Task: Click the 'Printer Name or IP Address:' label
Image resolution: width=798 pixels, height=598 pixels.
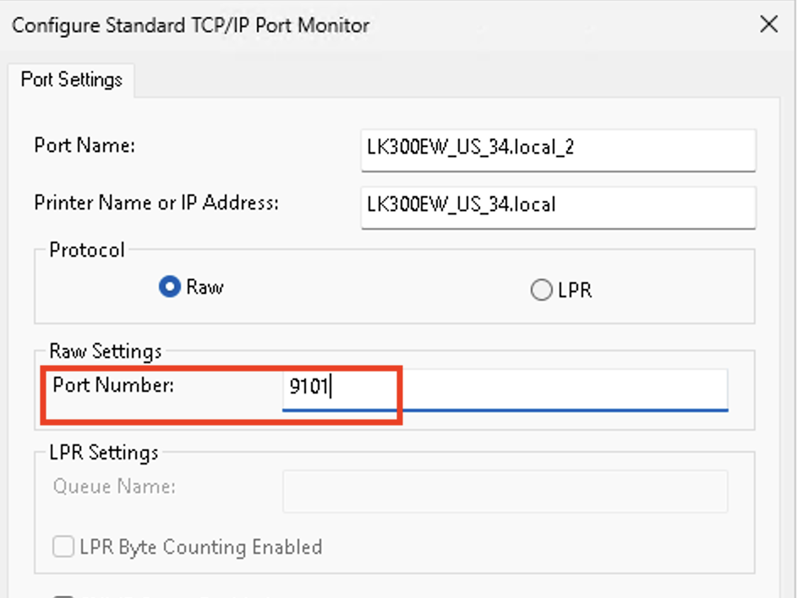Action: (156, 204)
